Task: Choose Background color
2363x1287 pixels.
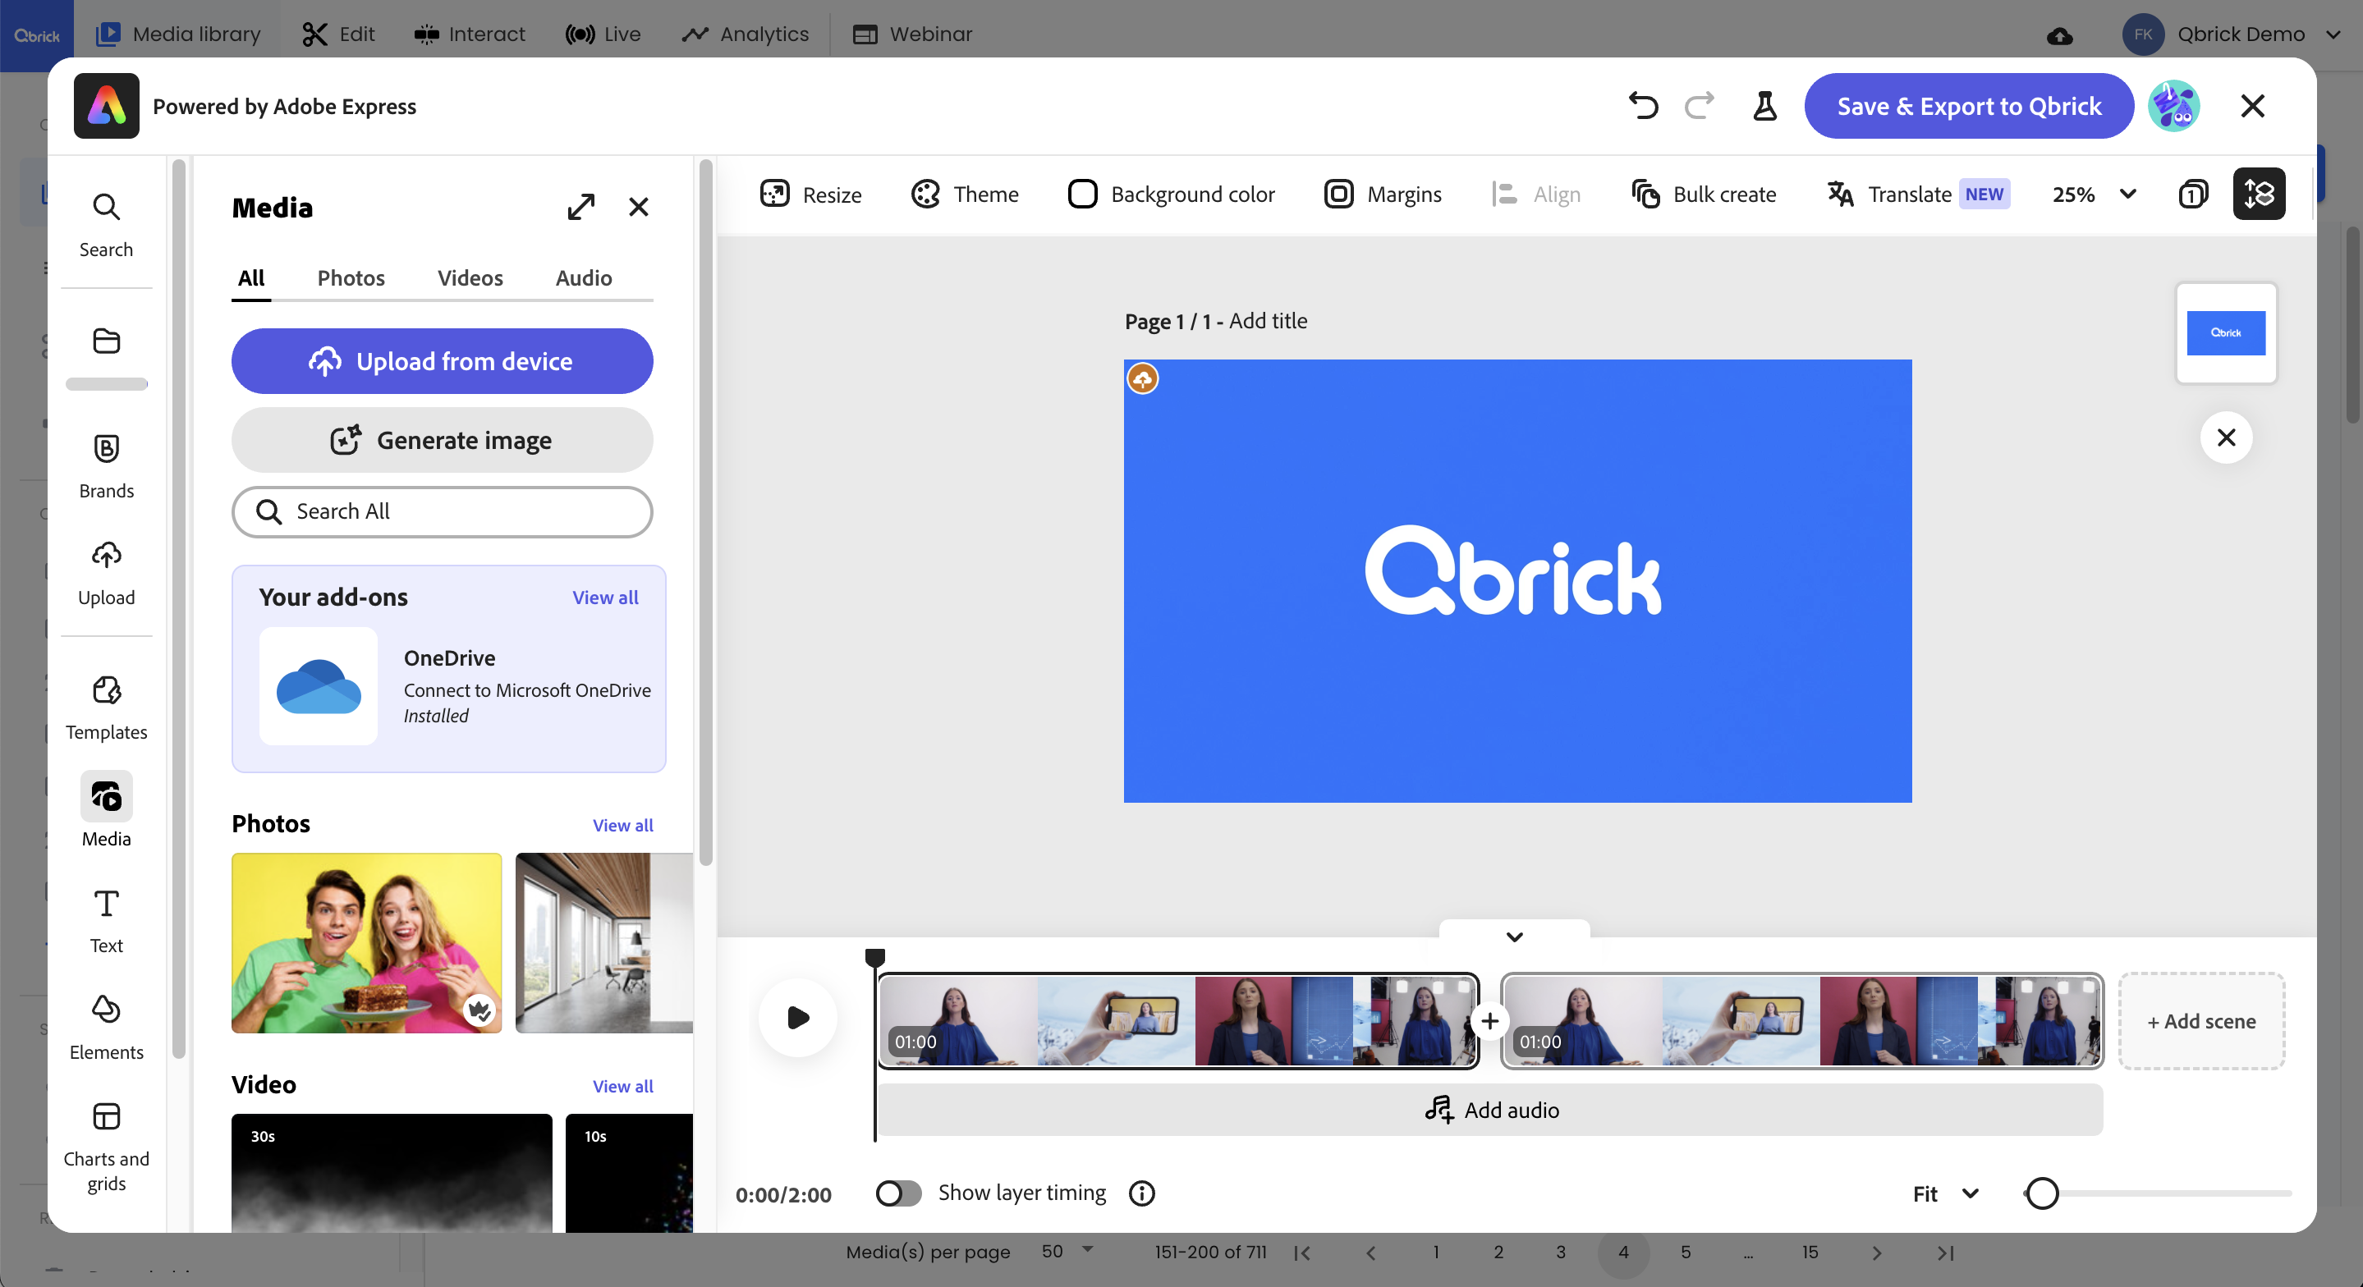Action: tap(1172, 195)
